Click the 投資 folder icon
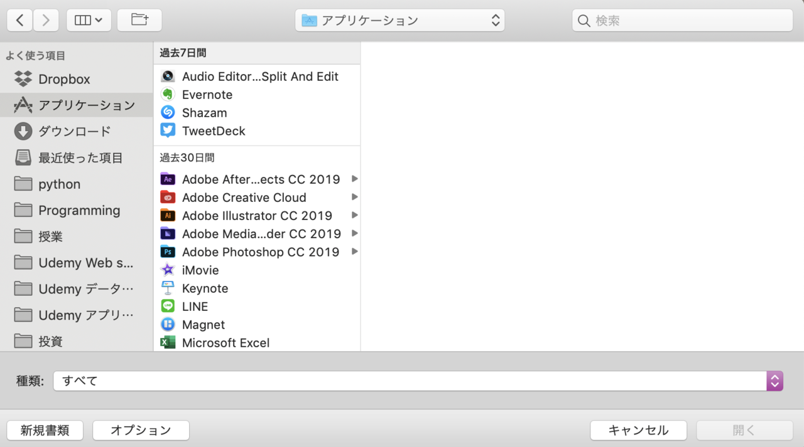The height and width of the screenshot is (447, 804). pyautogui.click(x=23, y=342)
